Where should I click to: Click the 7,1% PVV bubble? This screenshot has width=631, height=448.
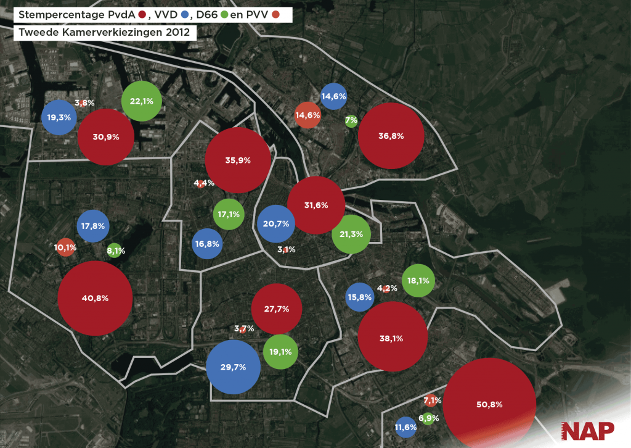click(431, 400)
